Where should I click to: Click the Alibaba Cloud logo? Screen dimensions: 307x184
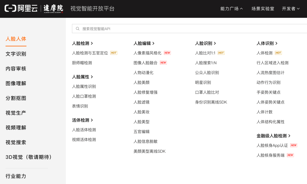tap(21, 9)
